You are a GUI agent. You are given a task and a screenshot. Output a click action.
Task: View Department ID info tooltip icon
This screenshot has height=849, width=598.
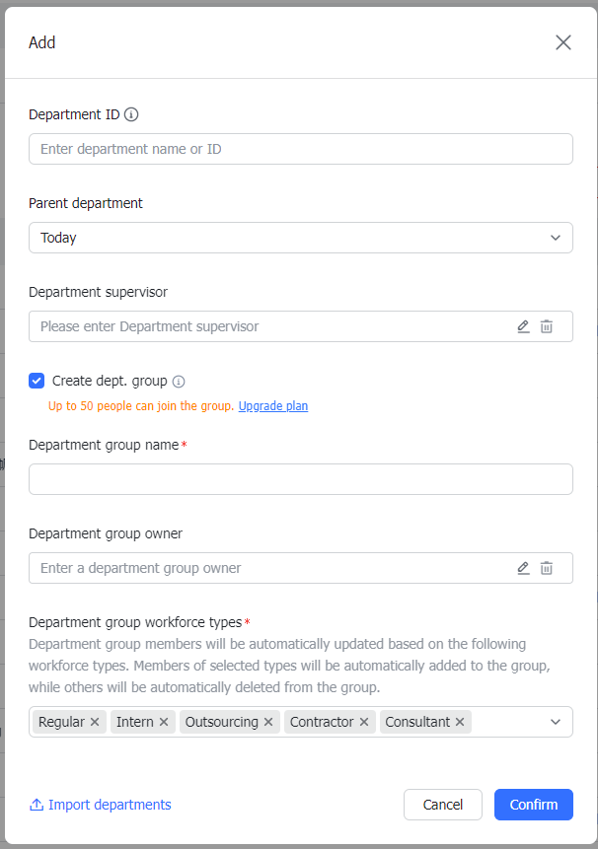(131, 114)
